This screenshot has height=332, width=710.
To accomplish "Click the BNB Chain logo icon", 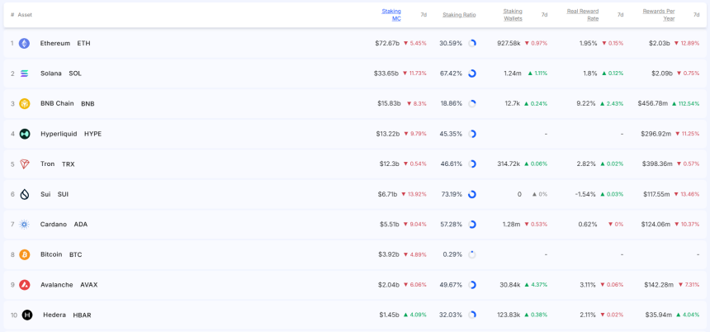I will point(24,104).
